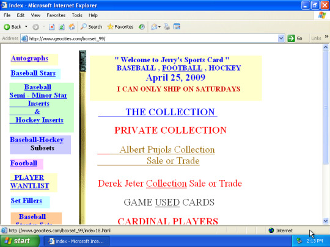This screenshot has width=330, height=247.
Task: Click the FOOTBALL link in welcome banner
Action: [x=182, y=68]
